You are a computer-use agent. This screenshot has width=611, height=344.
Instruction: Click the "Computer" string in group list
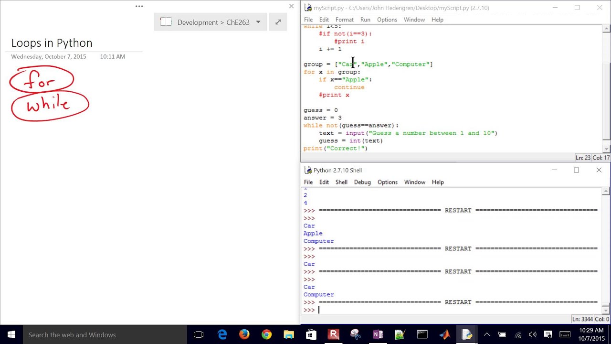pos(411,64)
